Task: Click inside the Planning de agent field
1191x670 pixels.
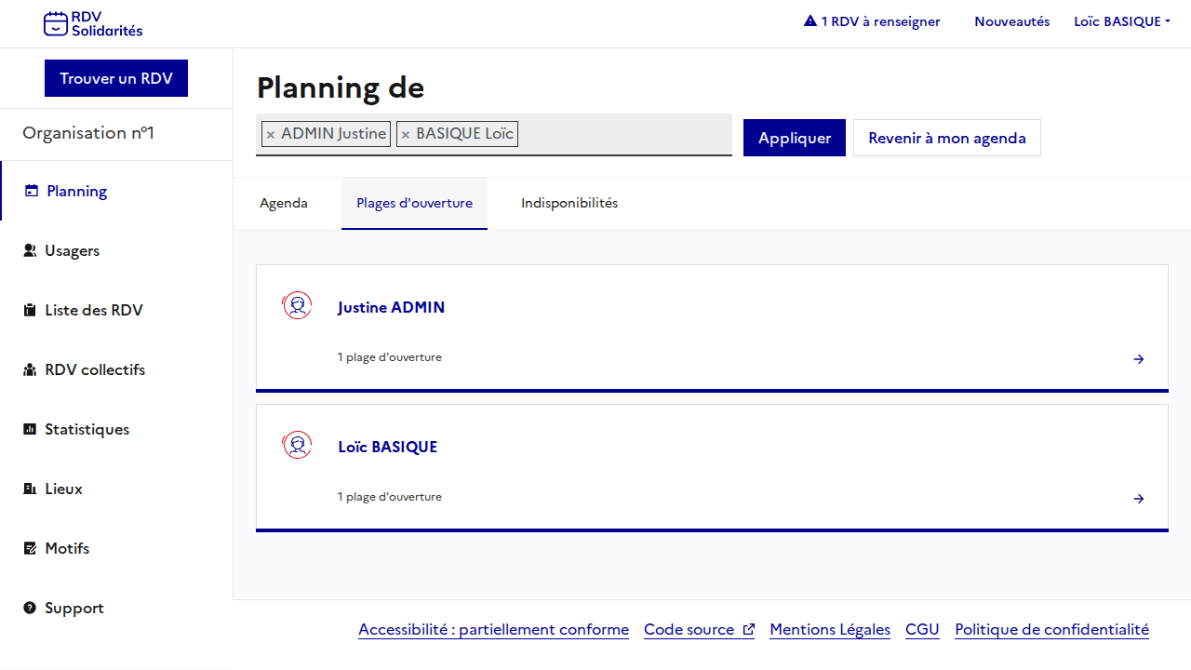Action: point(623,135)
